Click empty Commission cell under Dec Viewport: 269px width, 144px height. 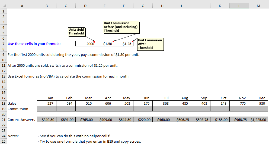[258, 109]
